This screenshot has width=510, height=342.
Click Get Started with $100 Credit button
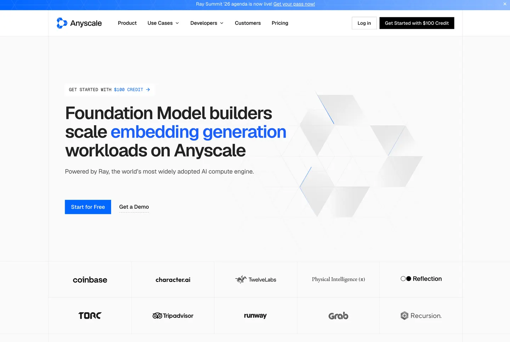(417, 23)
